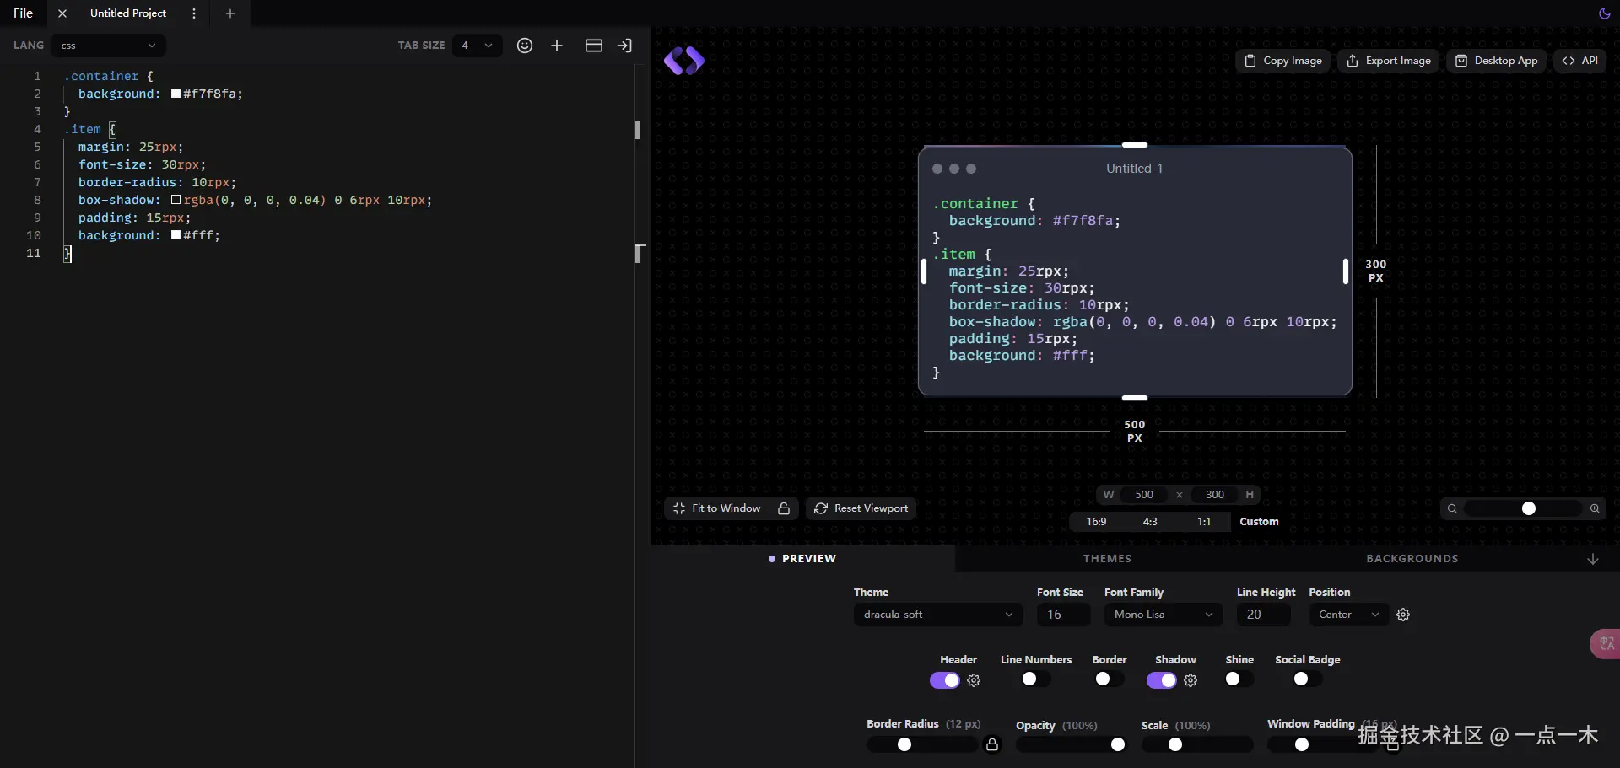This screenshot has width=1620, height=768.
Task: Toggle the viewport lock icon
Action: pyautogui.click(x=784, y=508)
